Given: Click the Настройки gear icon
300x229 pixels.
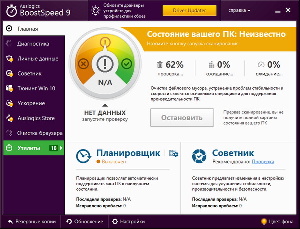Looking at the screenshot, I should (115, 221).
